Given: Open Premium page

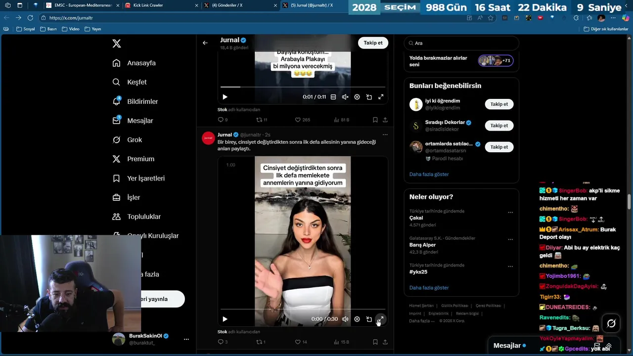Looking at the screenshot, I should click(133, 159).
